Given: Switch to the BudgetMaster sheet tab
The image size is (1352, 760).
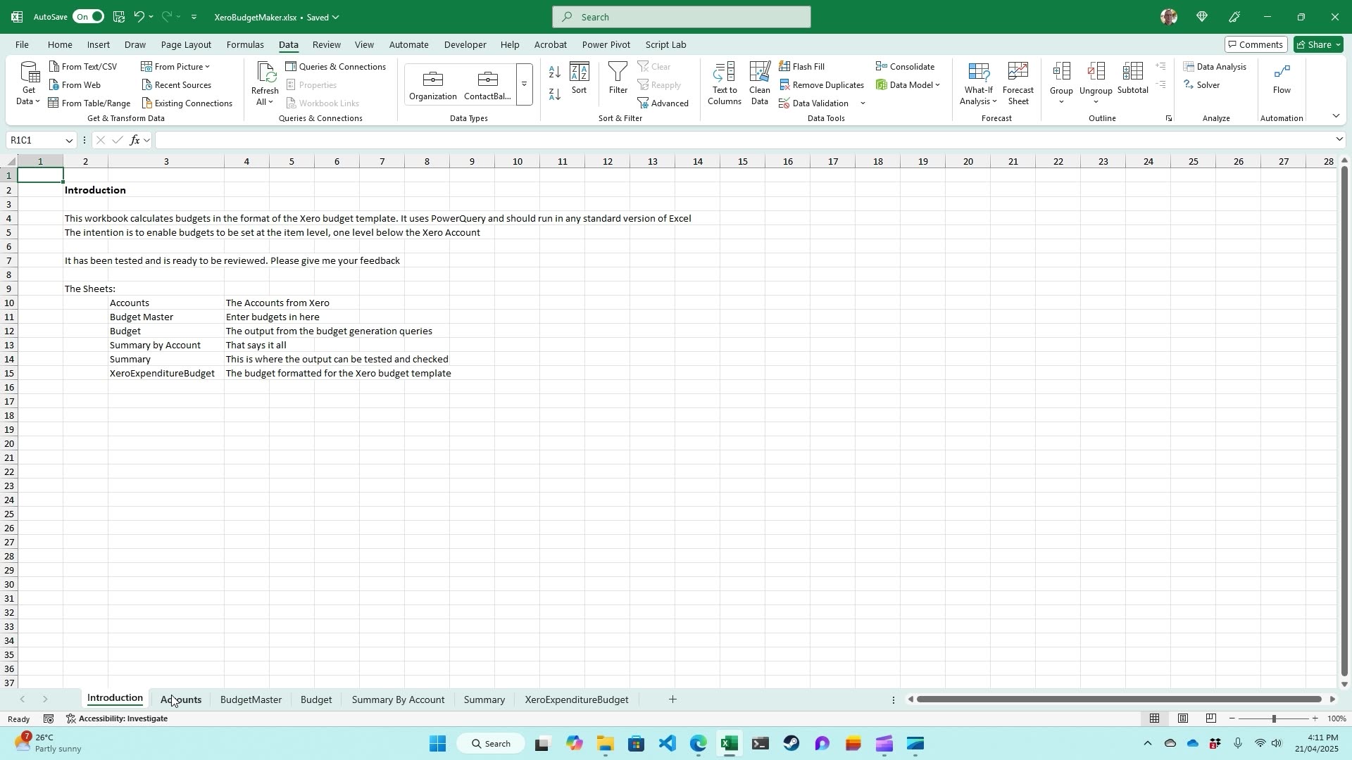Looking at the screenshot, I should pyautogui.click(x=251, y=699).
